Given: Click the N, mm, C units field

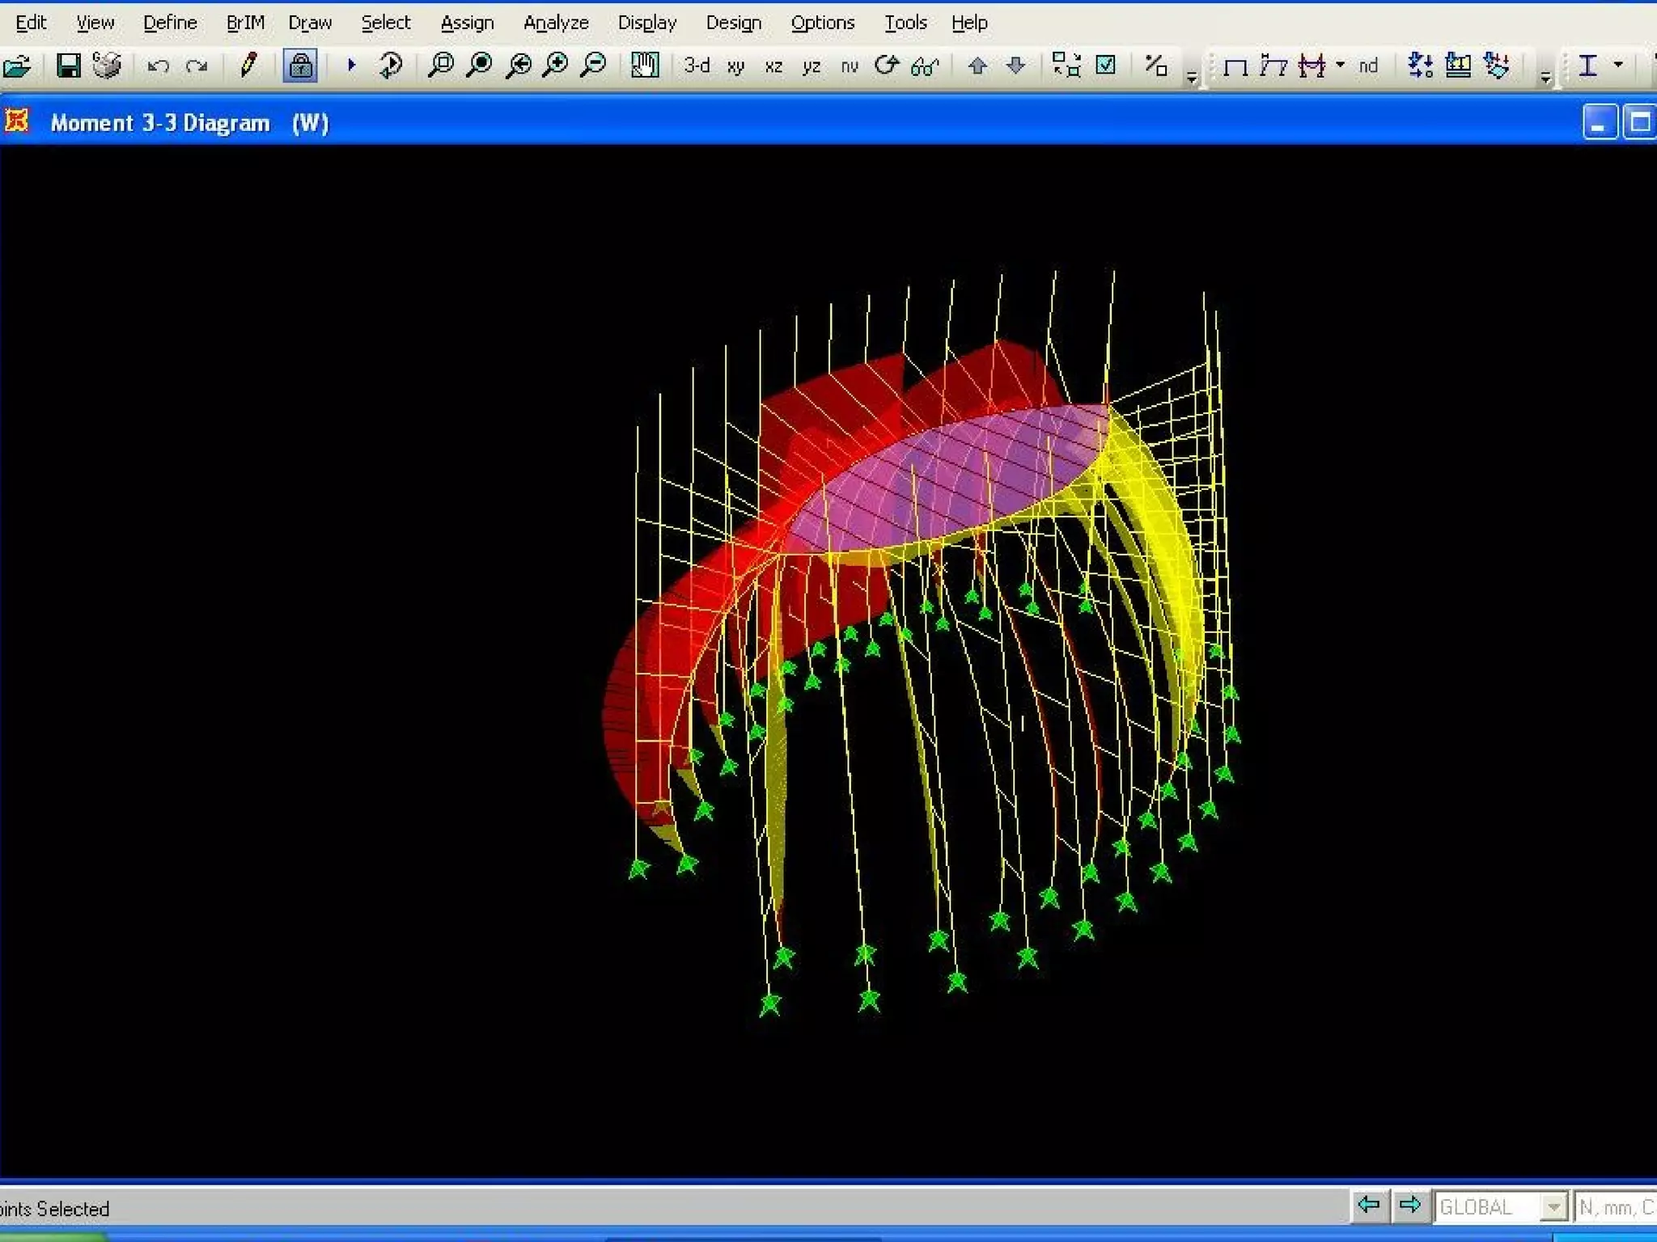Looking at the screenshot, I should [1615, 1207].
